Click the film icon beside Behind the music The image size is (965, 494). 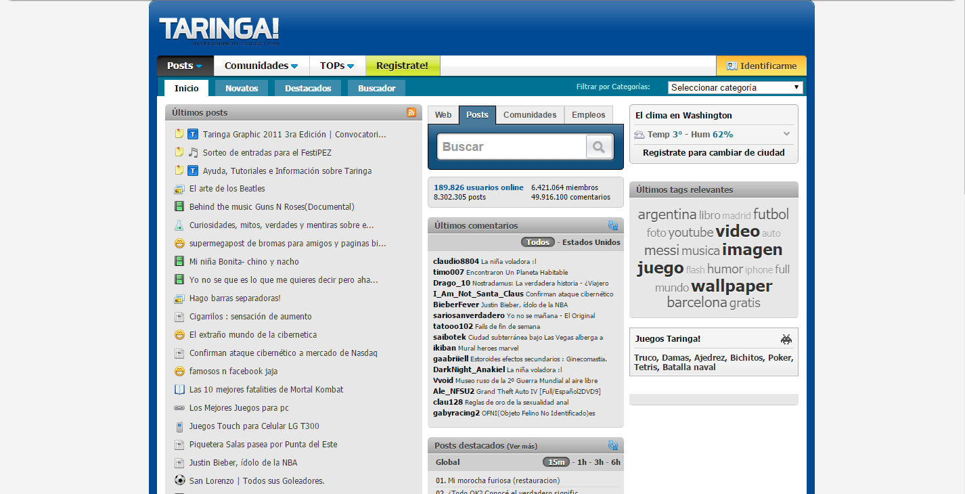click(179, 206)
